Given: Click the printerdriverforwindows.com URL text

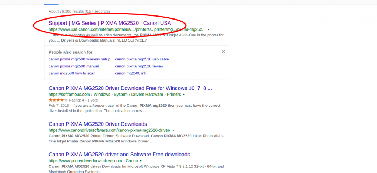Looking at the screenshot, I should [93, 161].
